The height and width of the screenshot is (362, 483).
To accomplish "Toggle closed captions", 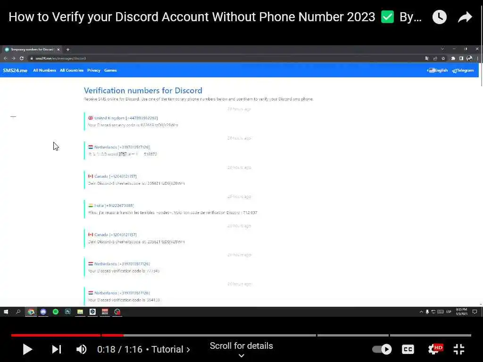I will click(x=408, y=349).
